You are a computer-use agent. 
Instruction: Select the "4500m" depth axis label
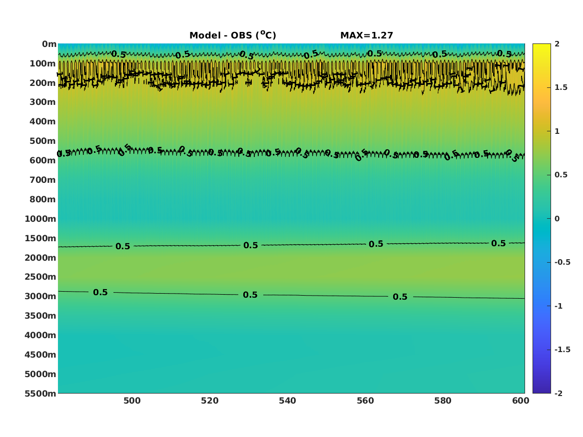tap(40, 355)
